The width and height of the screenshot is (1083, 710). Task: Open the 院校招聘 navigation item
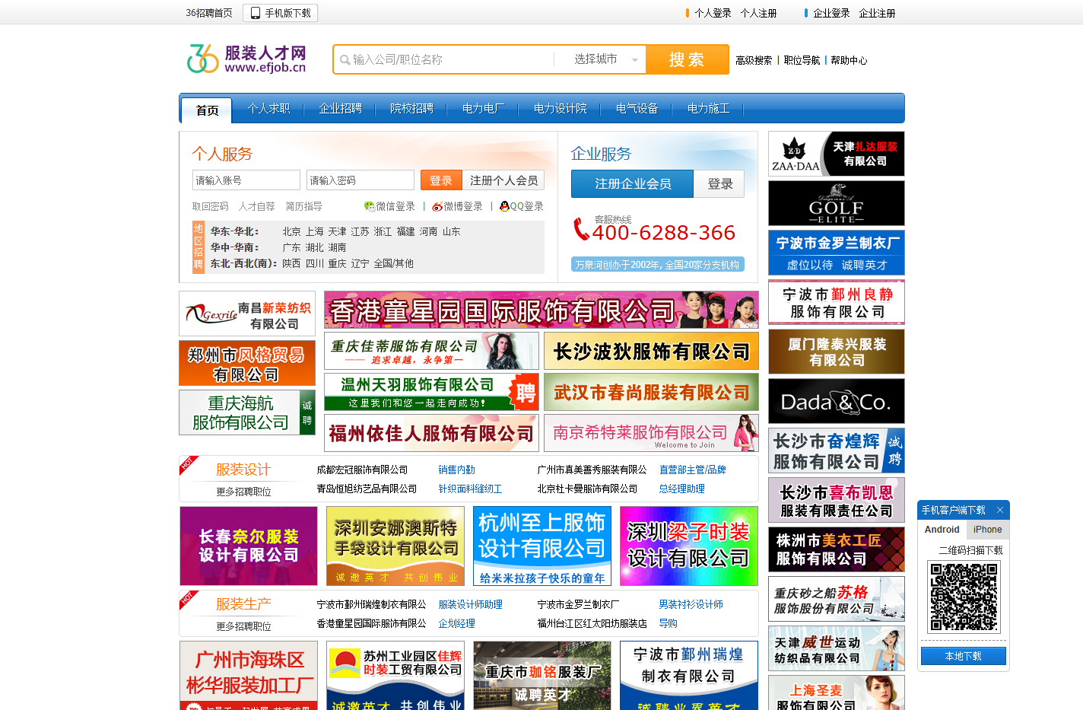411,109
